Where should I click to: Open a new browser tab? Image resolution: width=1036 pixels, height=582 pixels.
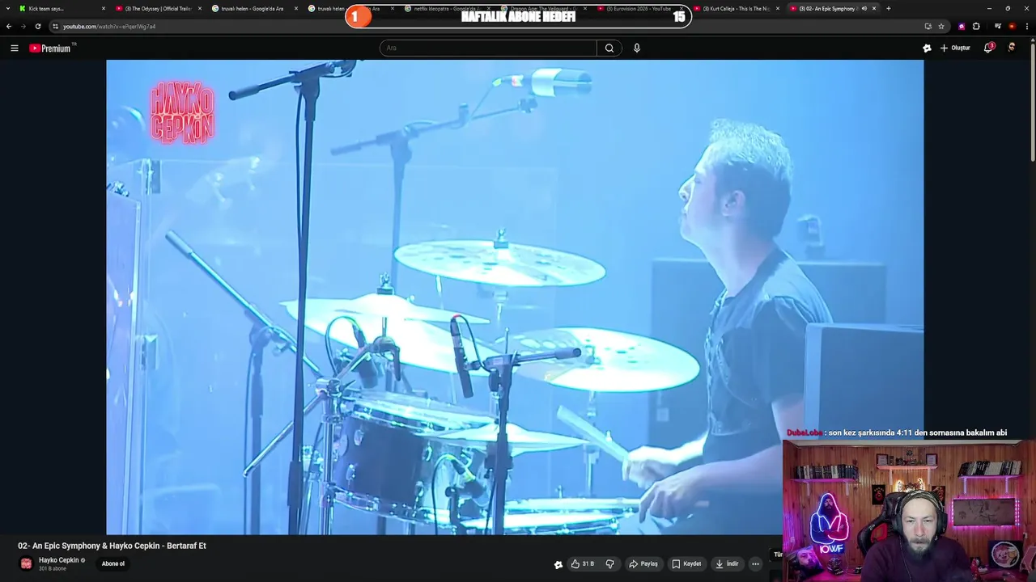coord(889,8)
